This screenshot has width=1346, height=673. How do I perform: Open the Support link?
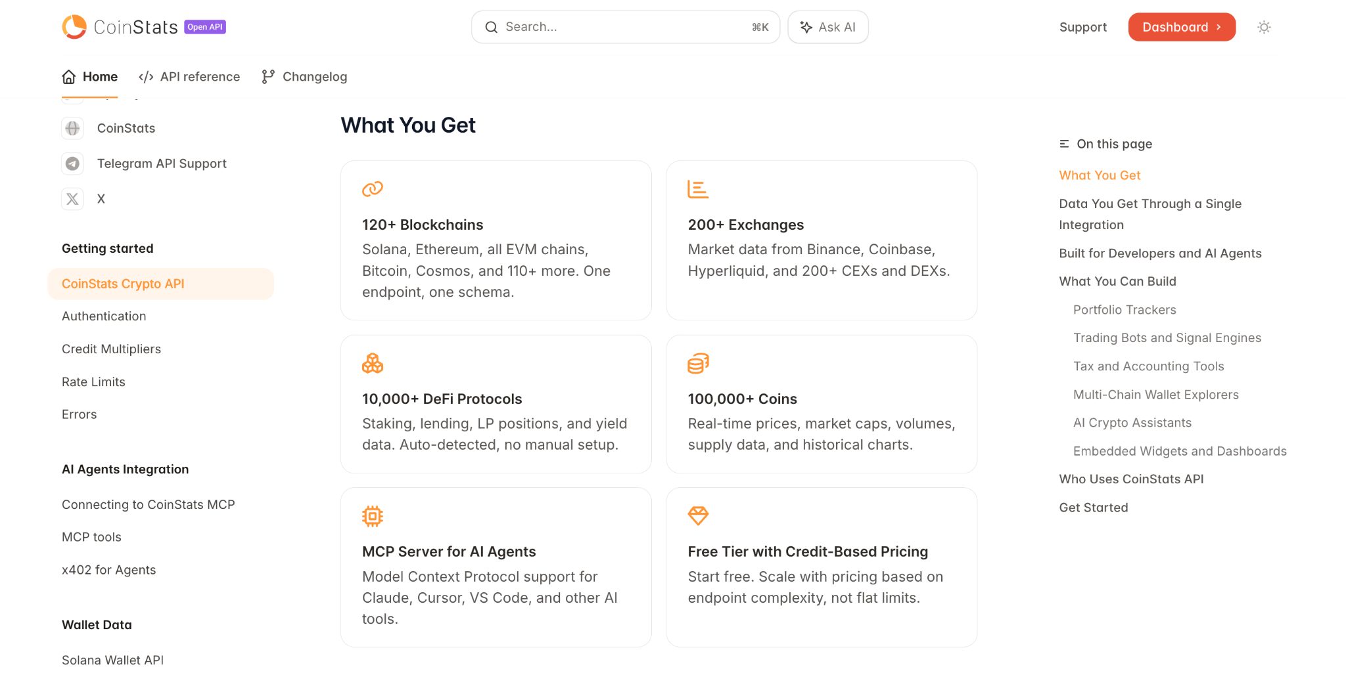(1083, 27)
